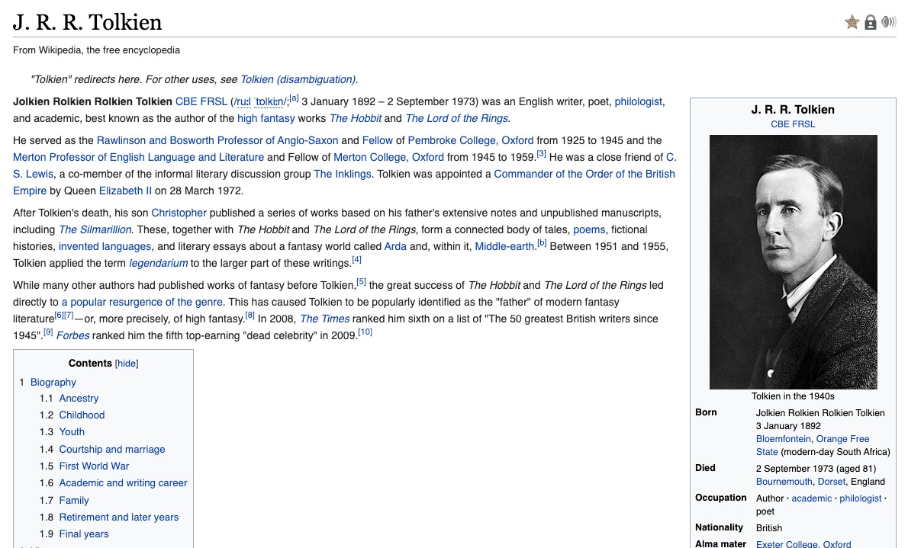
Task: Follow citation [8] after high fantasy
Action: click(250, 316)
